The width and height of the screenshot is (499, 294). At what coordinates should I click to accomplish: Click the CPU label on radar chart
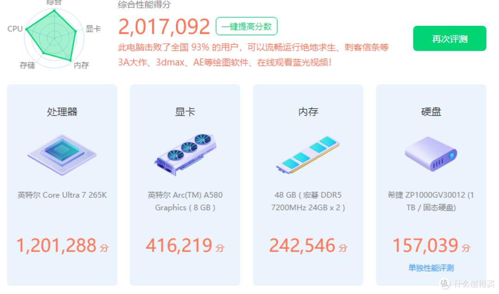click(x=15, y=29)
